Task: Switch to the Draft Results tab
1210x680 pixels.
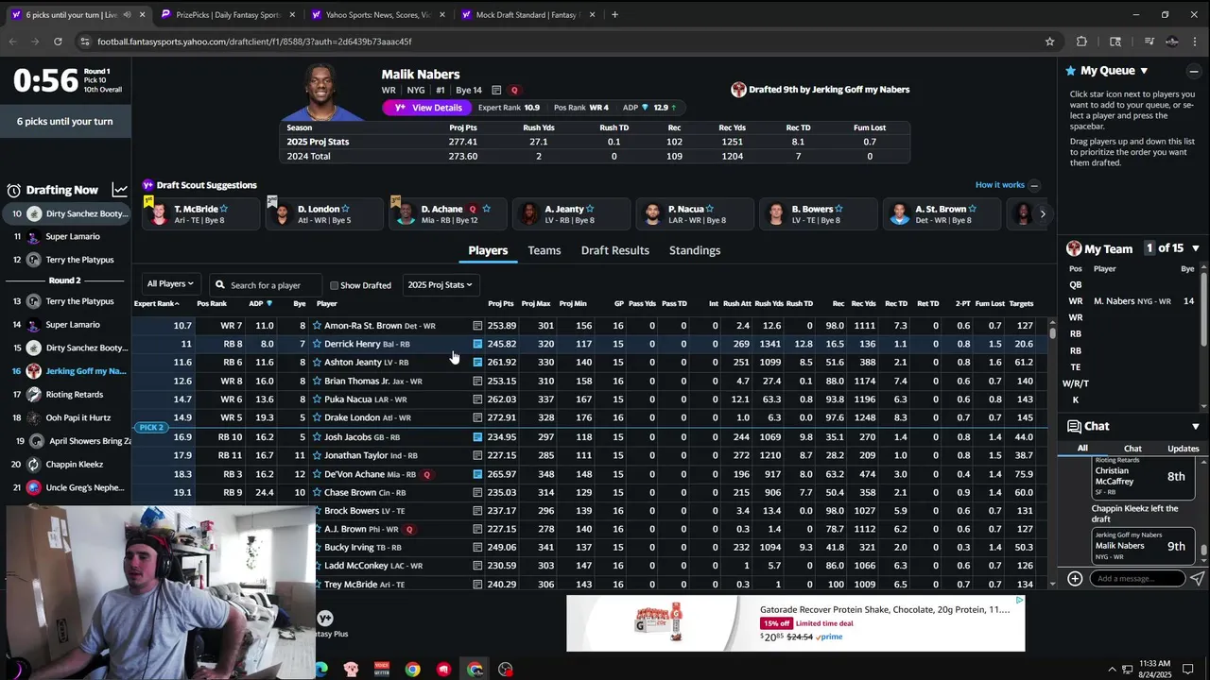Action: (x=615, y=250)
